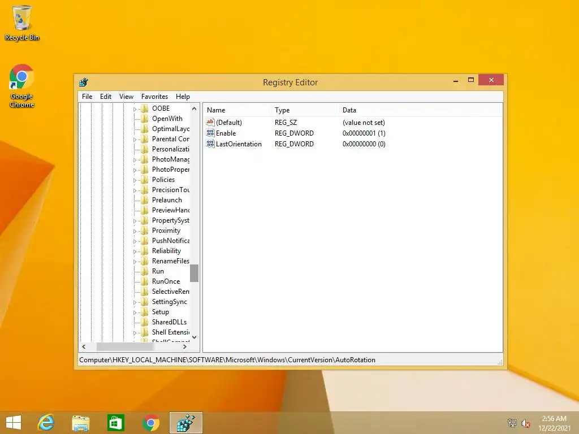Click the Proximity folder icon
This screenshot has width=579, height=434.
145,231
